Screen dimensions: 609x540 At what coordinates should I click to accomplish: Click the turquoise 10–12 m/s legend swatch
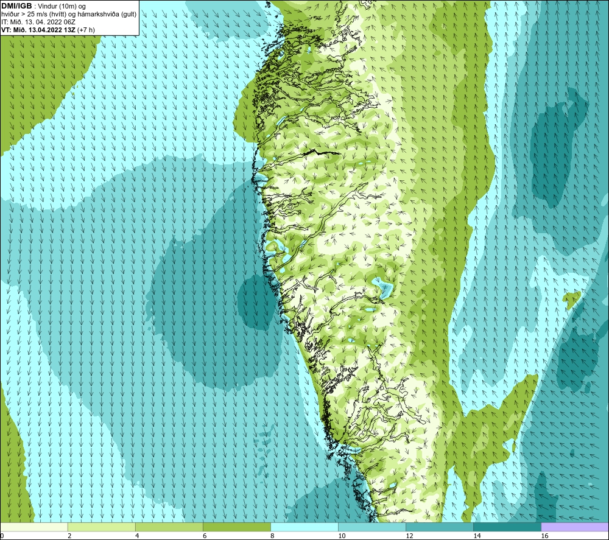point(371,527)
